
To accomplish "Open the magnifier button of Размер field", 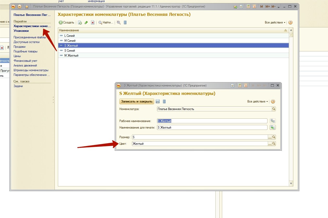I will pos(274,137).
